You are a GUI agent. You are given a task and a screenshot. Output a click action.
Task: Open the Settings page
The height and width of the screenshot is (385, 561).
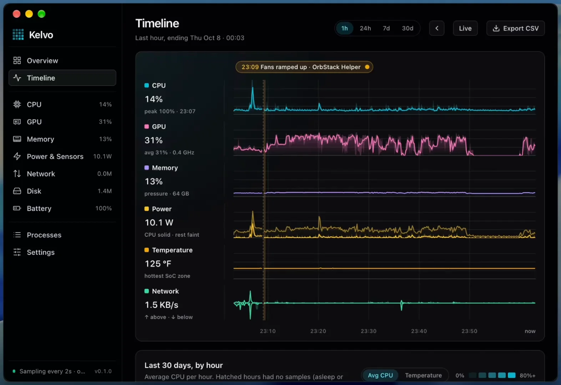[x=62, y=252]
